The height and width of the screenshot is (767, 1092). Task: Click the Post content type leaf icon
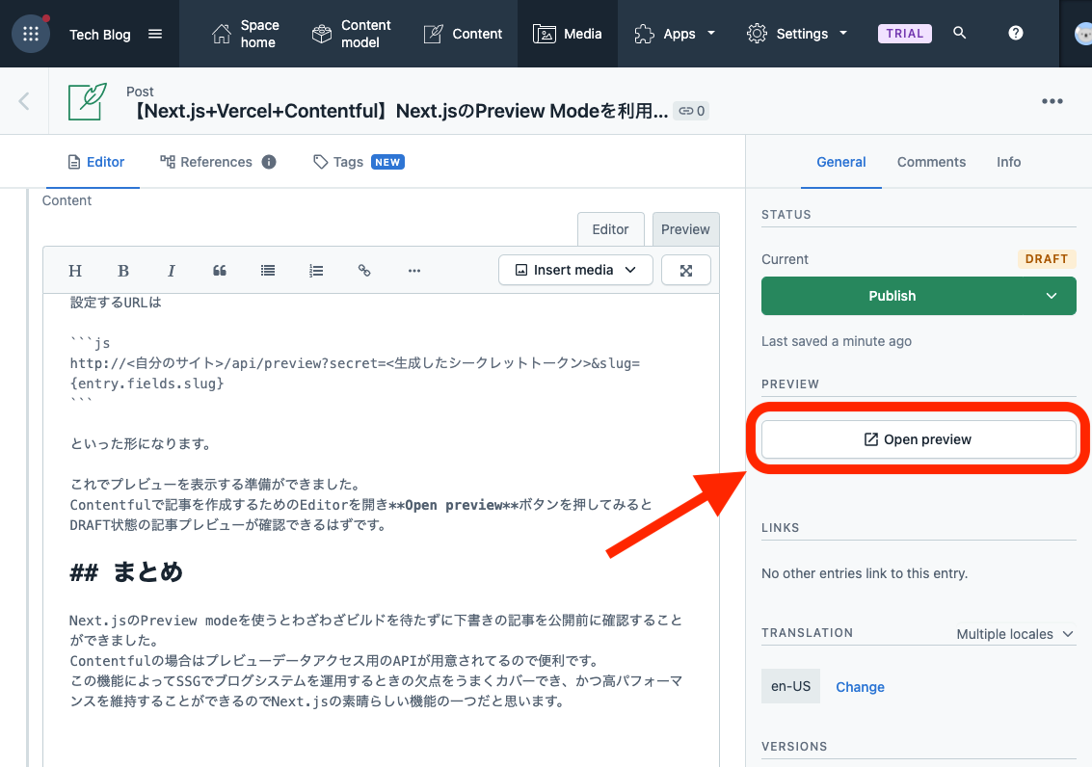pos(88,101)
